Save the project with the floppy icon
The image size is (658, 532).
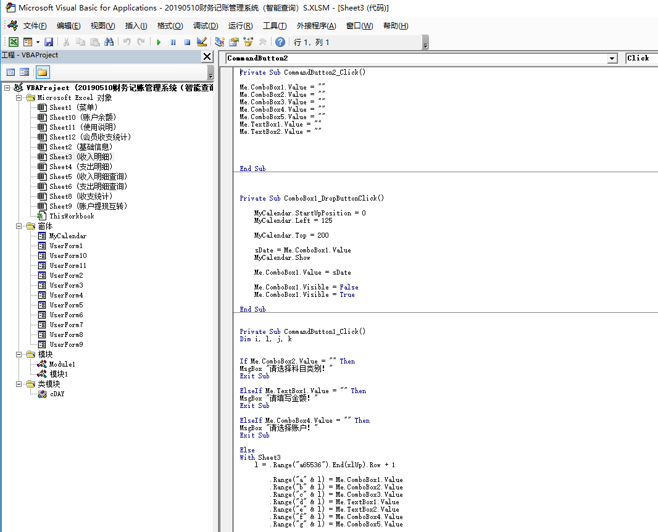[x=49, y=42]
